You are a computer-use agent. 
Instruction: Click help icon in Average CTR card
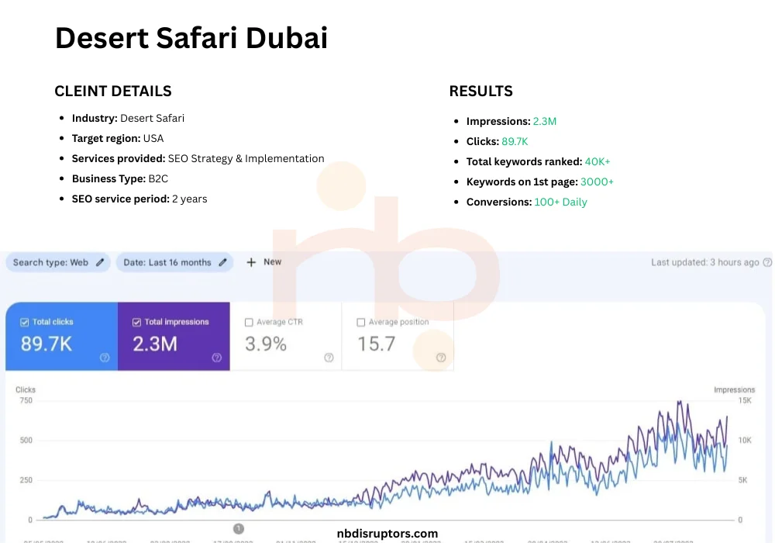coord(329,358)
